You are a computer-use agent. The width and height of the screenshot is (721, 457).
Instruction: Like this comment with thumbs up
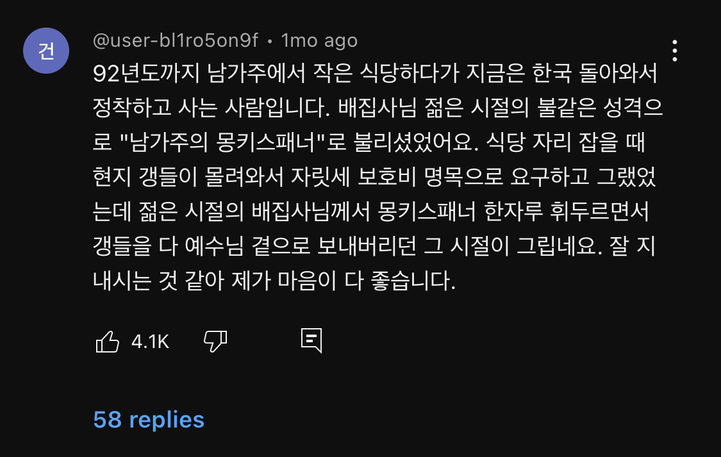[107, 341]
